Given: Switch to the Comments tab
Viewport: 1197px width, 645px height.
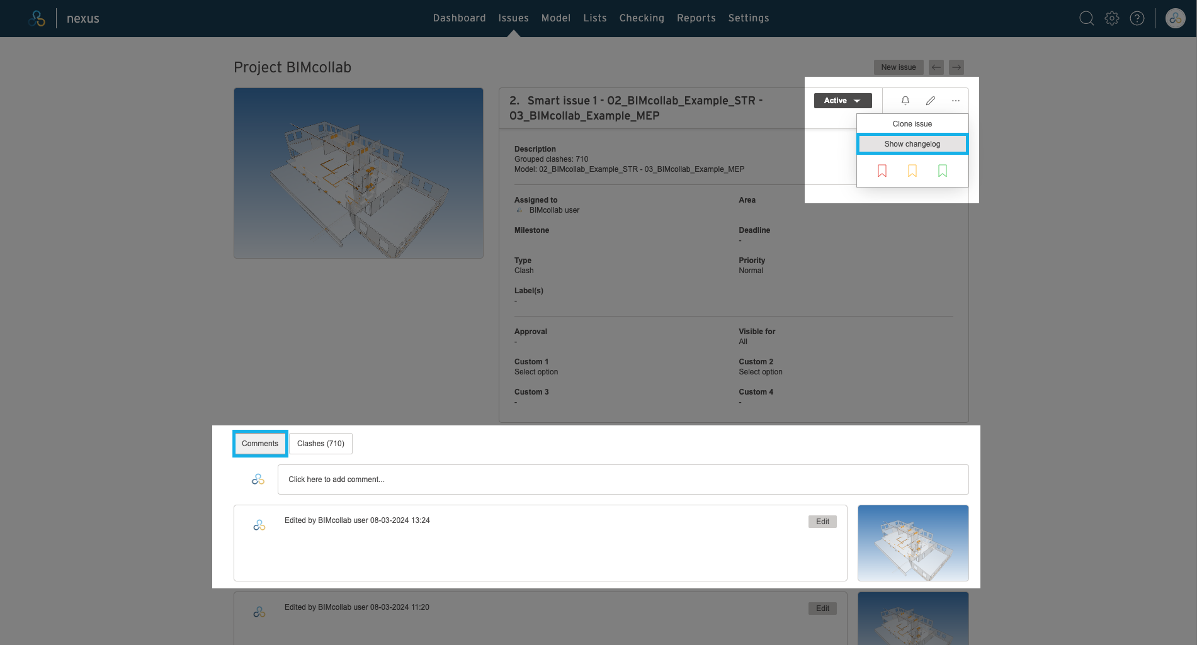Looking at the screenshot, I should click(x=260, y=444).
